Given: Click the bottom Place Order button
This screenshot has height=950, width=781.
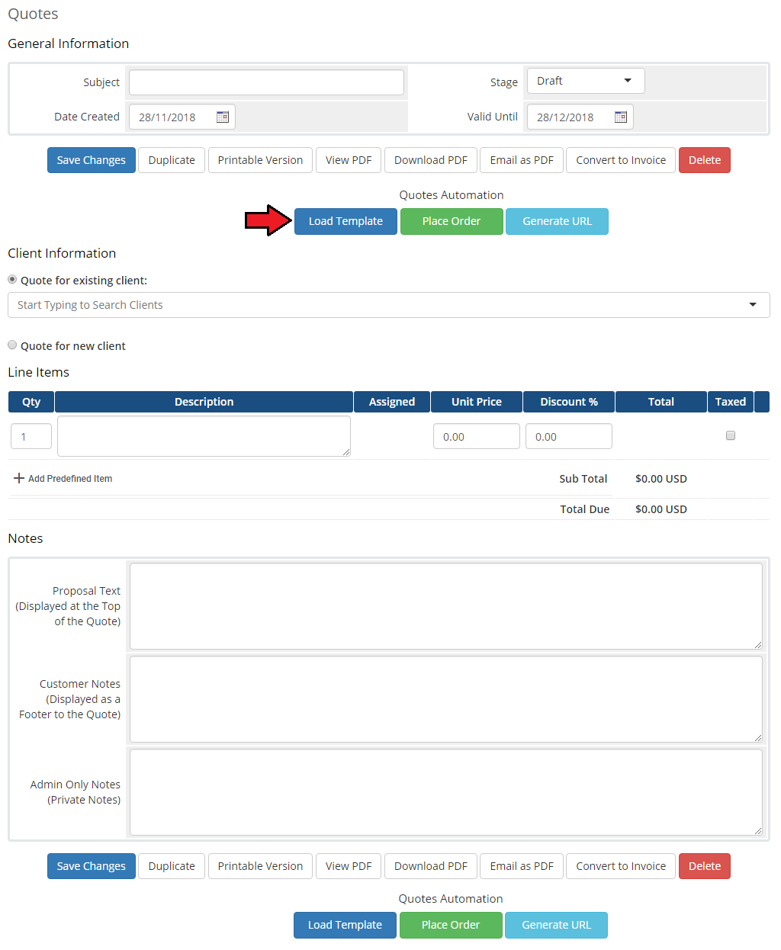Looking at the screenshot, I should (451, 925).
